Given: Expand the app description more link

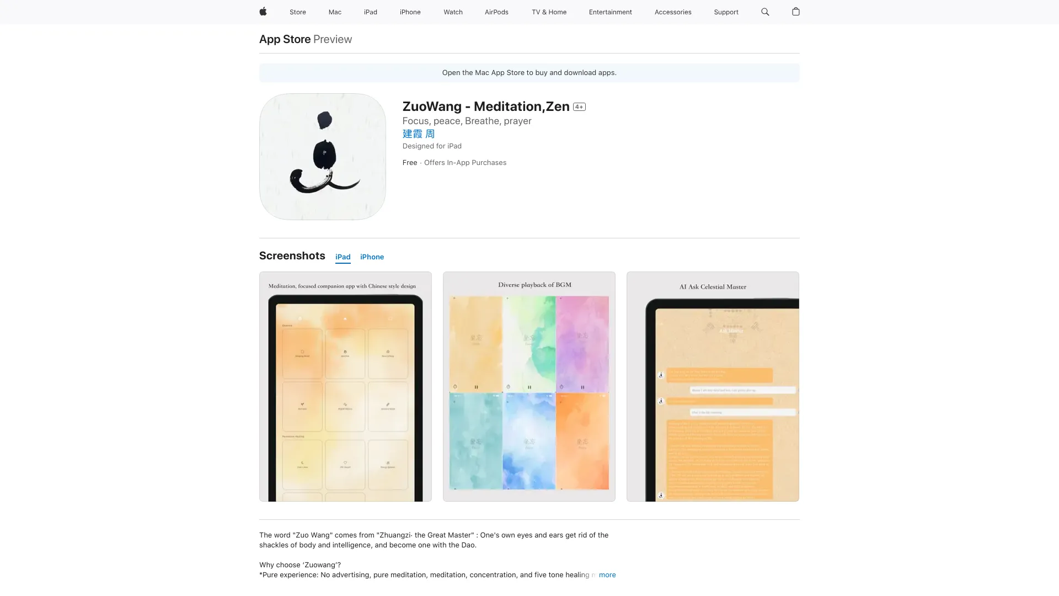Looking at the screenshot, I should (607, 575).
